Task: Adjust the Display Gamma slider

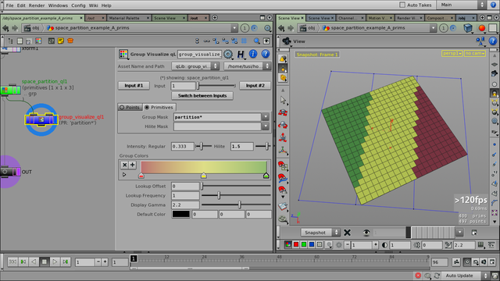Action: point(236,205)
